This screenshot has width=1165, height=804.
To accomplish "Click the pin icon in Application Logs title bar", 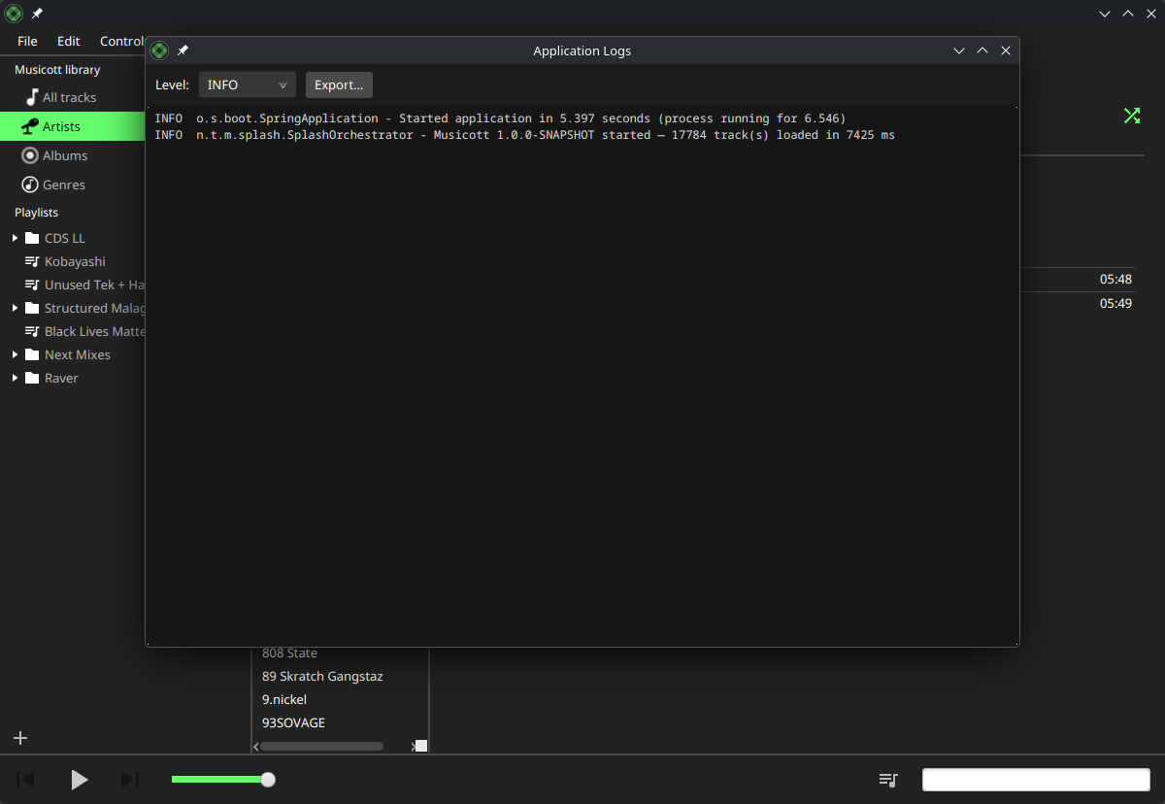I will (183, 50).
